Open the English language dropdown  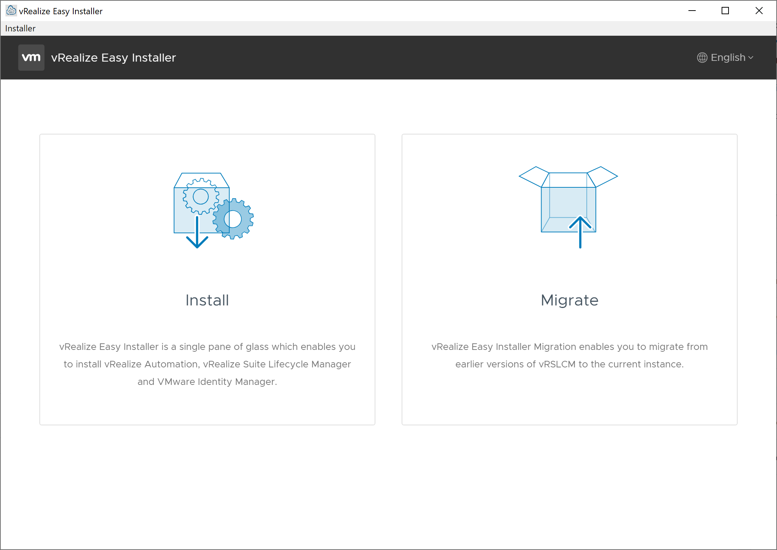(727, 58)
